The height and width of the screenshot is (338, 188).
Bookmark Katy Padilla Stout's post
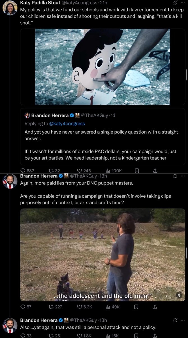[137, 170]
